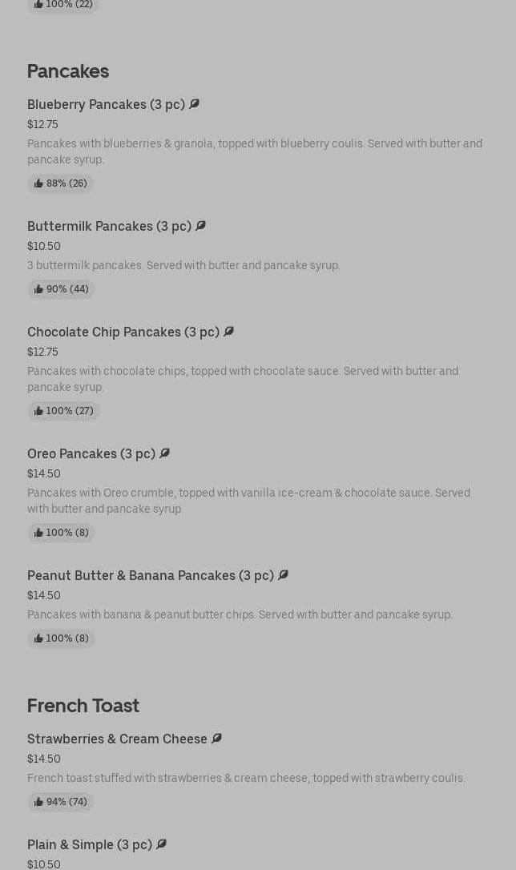Click the Pancakes section heading
Viewport: 516px width, 870px height.
coord(68,71)
